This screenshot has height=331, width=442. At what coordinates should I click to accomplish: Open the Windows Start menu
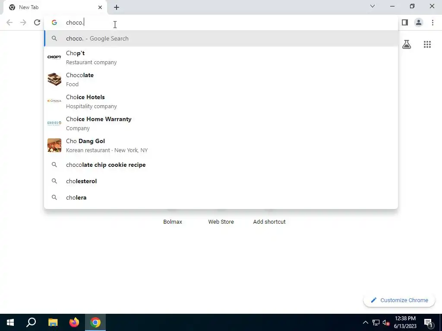click(x=10, y=322)
